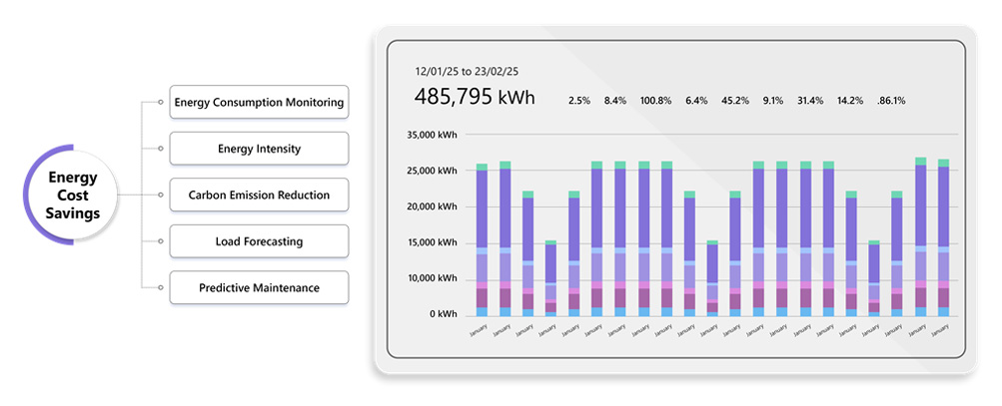Click the 8.4% percentage figure

[x=615, y=101]
